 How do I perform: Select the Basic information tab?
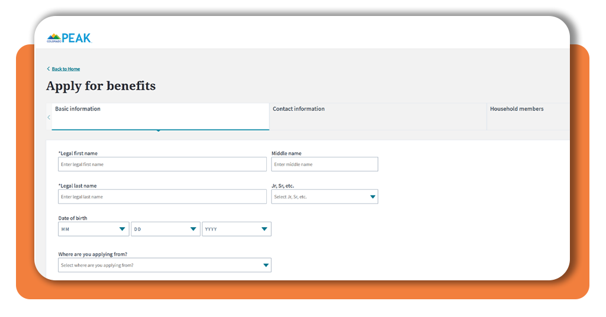(160, 117)
